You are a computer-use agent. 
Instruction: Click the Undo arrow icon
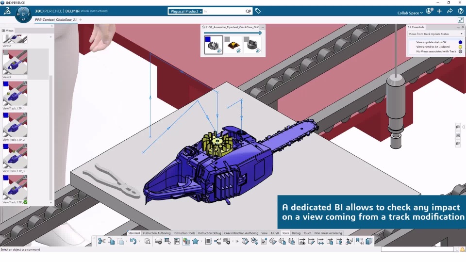[x=133, y=241]
